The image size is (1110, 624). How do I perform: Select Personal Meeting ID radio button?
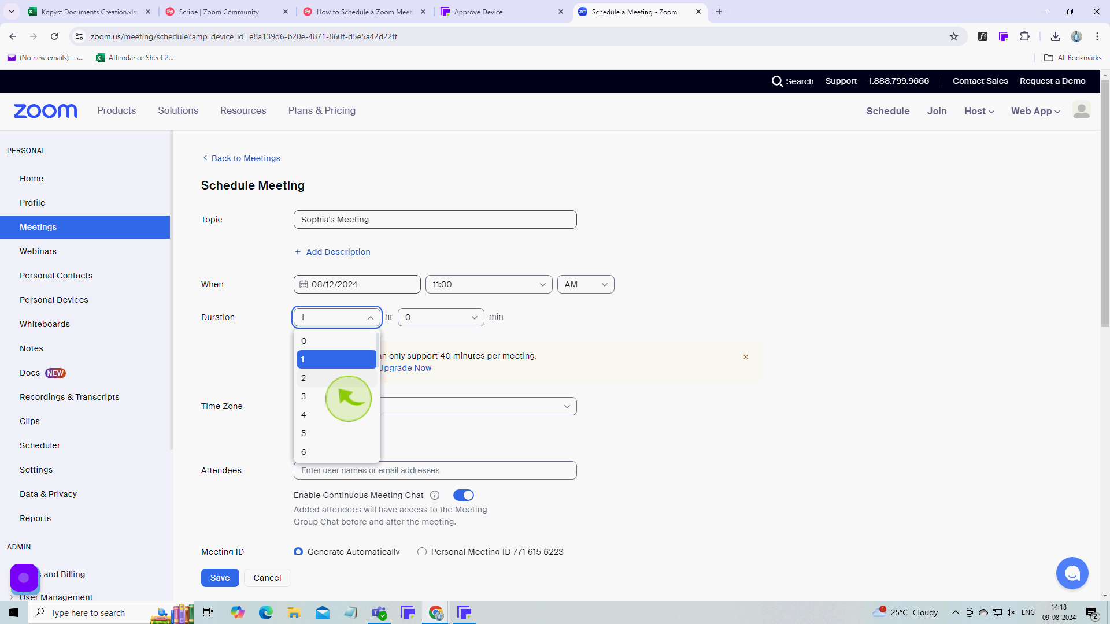(422, 552)
